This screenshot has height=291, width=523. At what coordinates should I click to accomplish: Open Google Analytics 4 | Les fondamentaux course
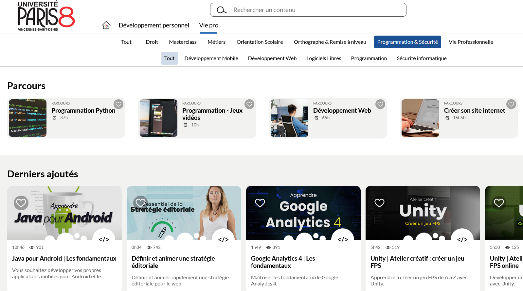283,262
